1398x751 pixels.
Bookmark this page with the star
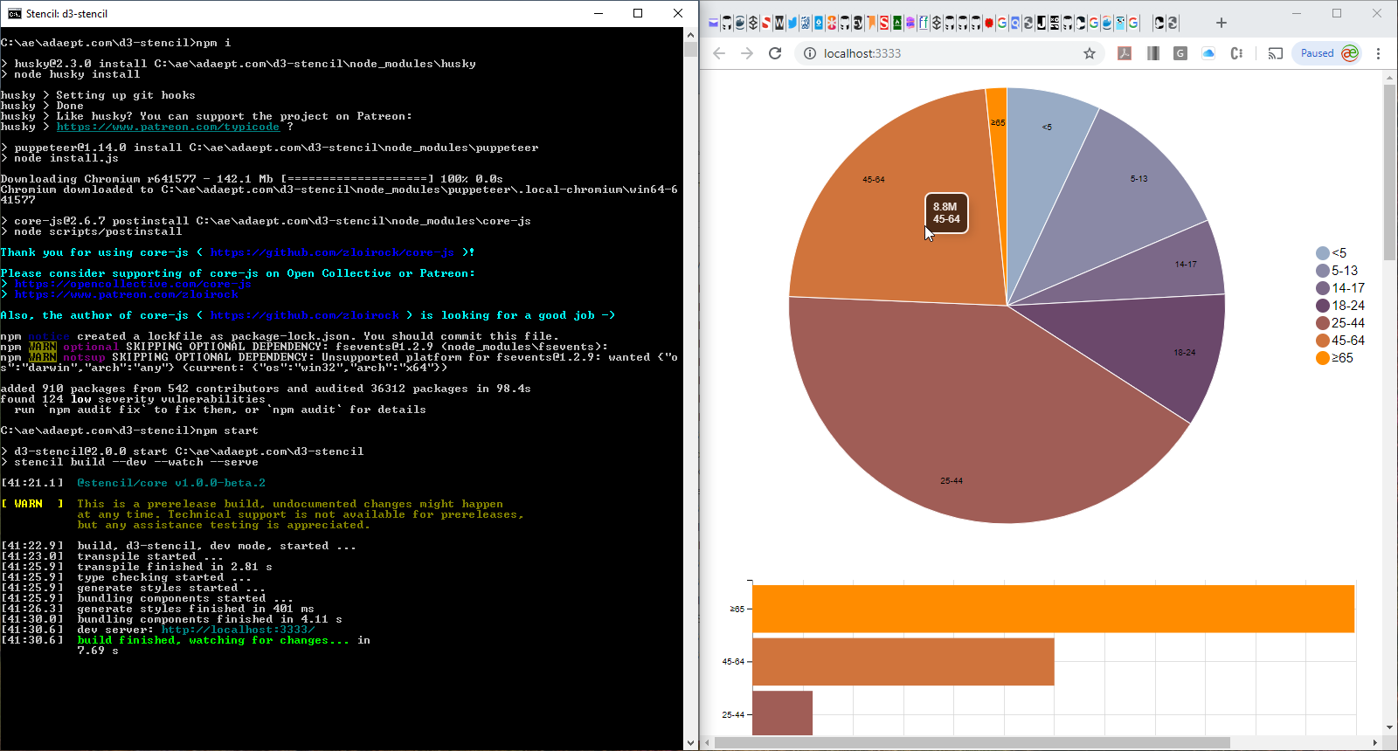click(1090, 53)
